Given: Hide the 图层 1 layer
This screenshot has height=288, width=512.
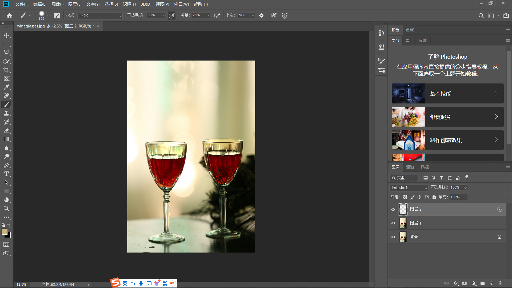Looking at the screenshot, I should pyautogui.click(x=393, y=223).
